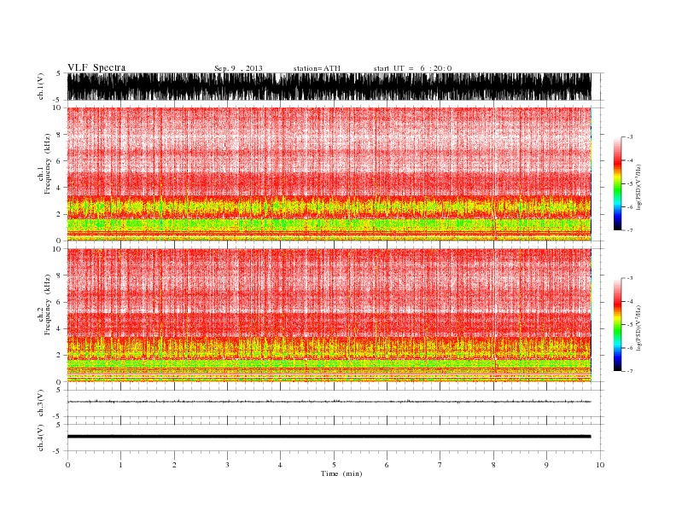This screenshot has width=676, height=522.
Task: Select the "start UT = 6:20:0" text
Action: tap(412, 68)
